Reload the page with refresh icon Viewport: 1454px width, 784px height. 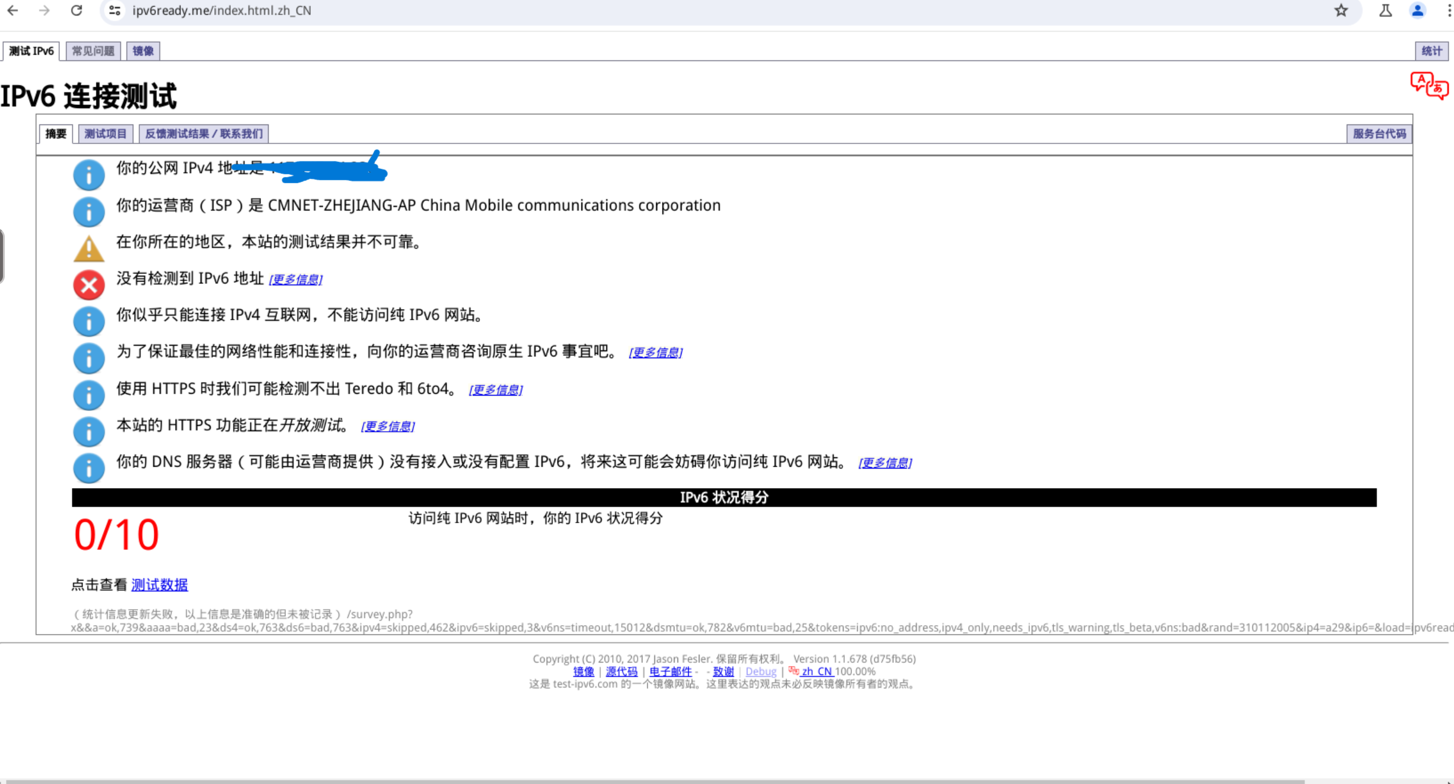(x=77, y=11)
